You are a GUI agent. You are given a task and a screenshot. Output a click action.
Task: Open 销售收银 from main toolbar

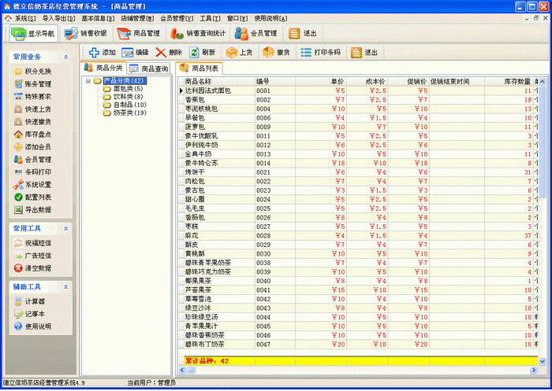point(85,34)
